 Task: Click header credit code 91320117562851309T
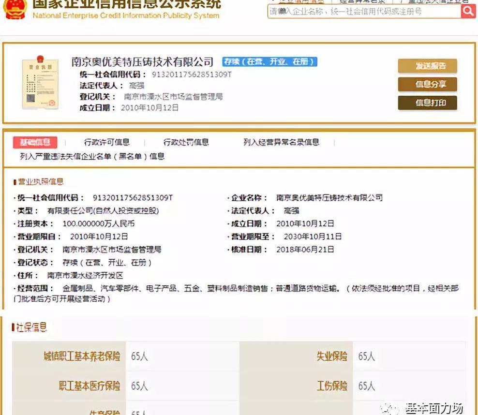(x=192, y=74)
